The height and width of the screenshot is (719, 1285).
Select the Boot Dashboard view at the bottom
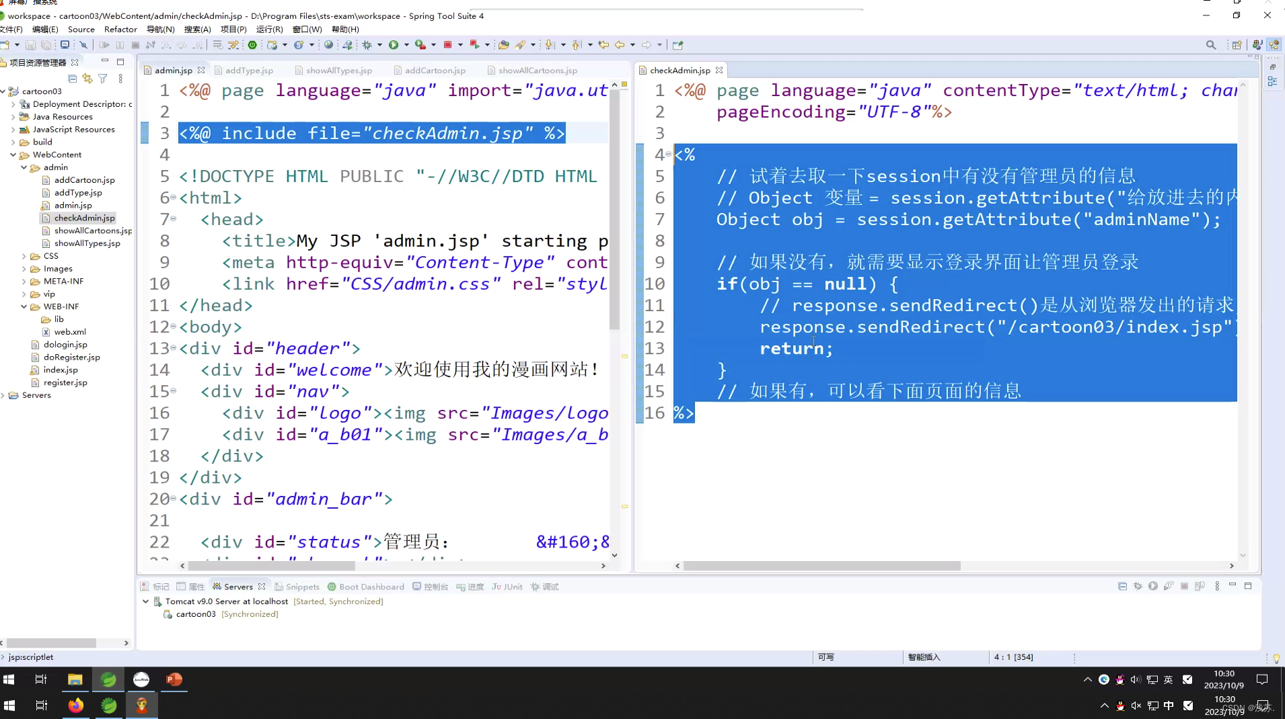[x=371, y=586]
